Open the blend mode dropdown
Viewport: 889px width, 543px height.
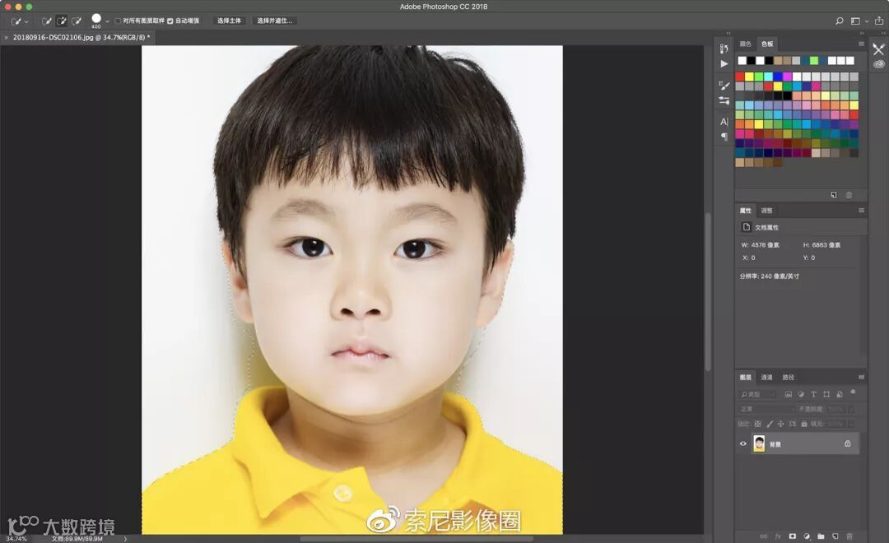pyautogui.click(x=768, y=409)
